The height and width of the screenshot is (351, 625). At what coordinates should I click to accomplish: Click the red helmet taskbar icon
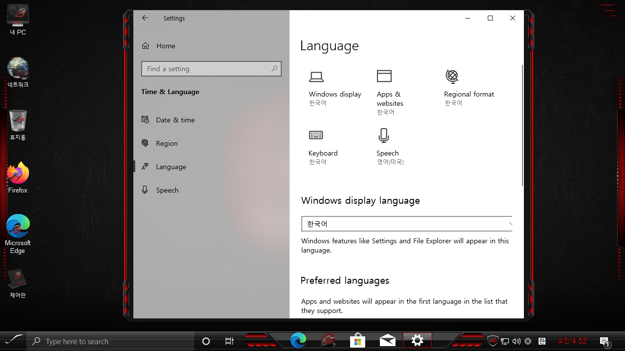click(x=328, y=341)
